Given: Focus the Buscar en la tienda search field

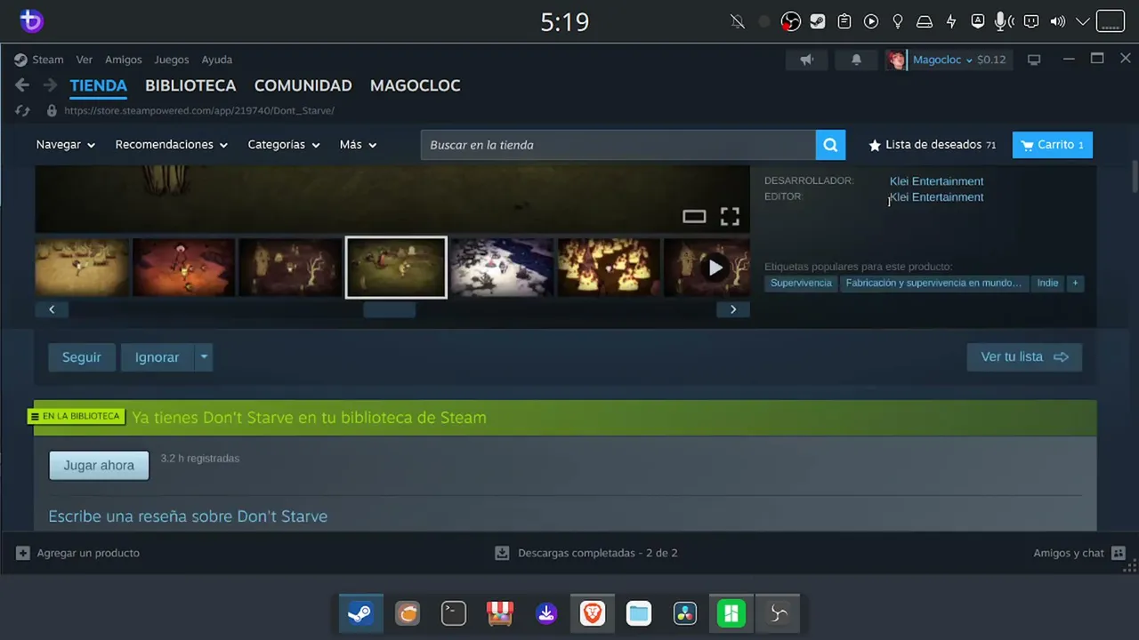Looking at the screenshot, I should click(x=618, y=145).
